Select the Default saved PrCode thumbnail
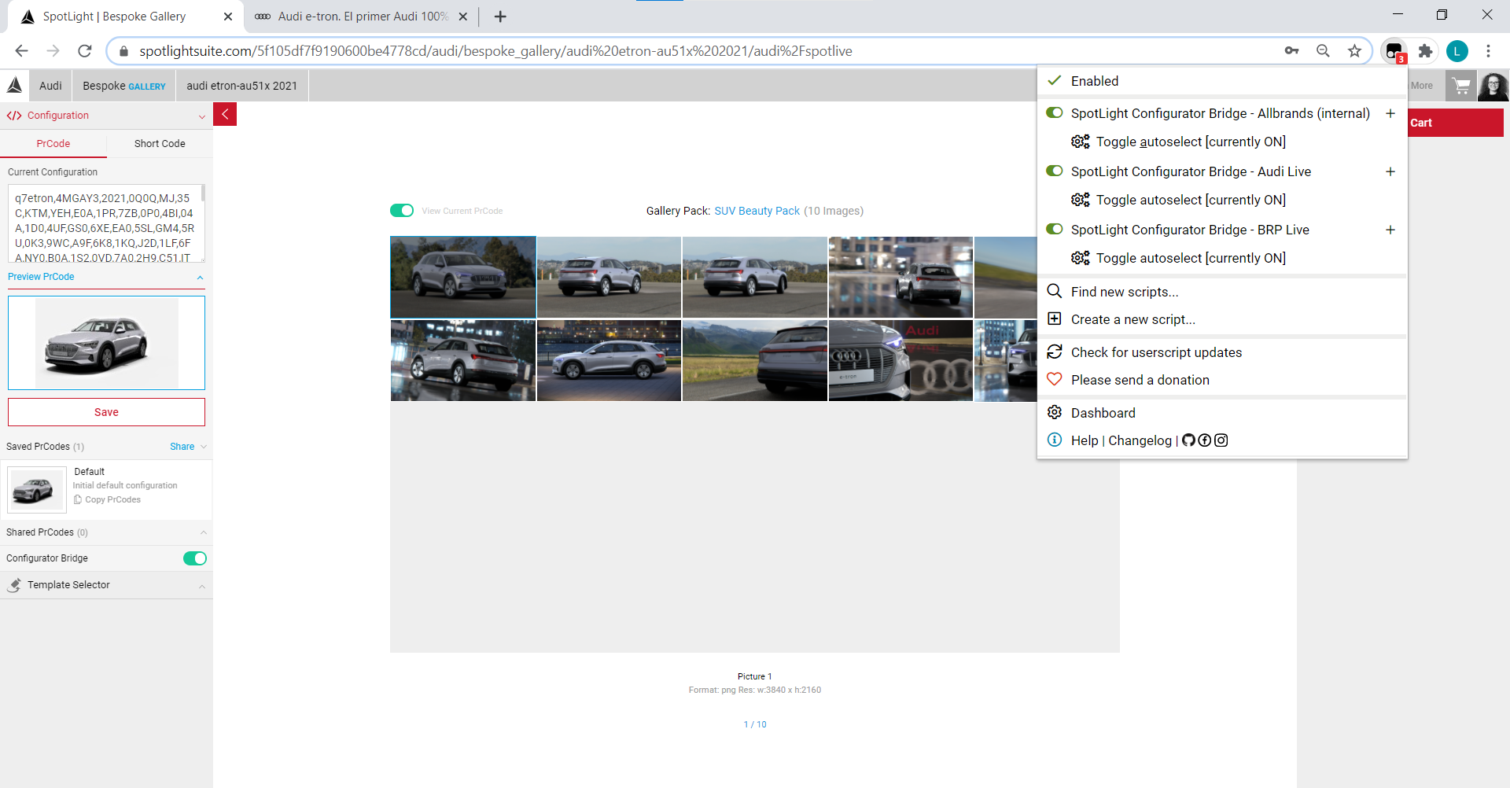1510x788 pixels. [x=36, y=489]
